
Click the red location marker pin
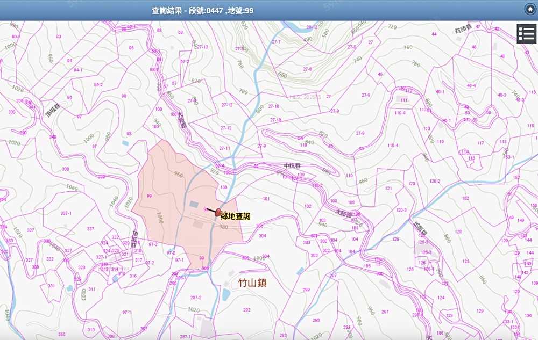pos(218,213)
